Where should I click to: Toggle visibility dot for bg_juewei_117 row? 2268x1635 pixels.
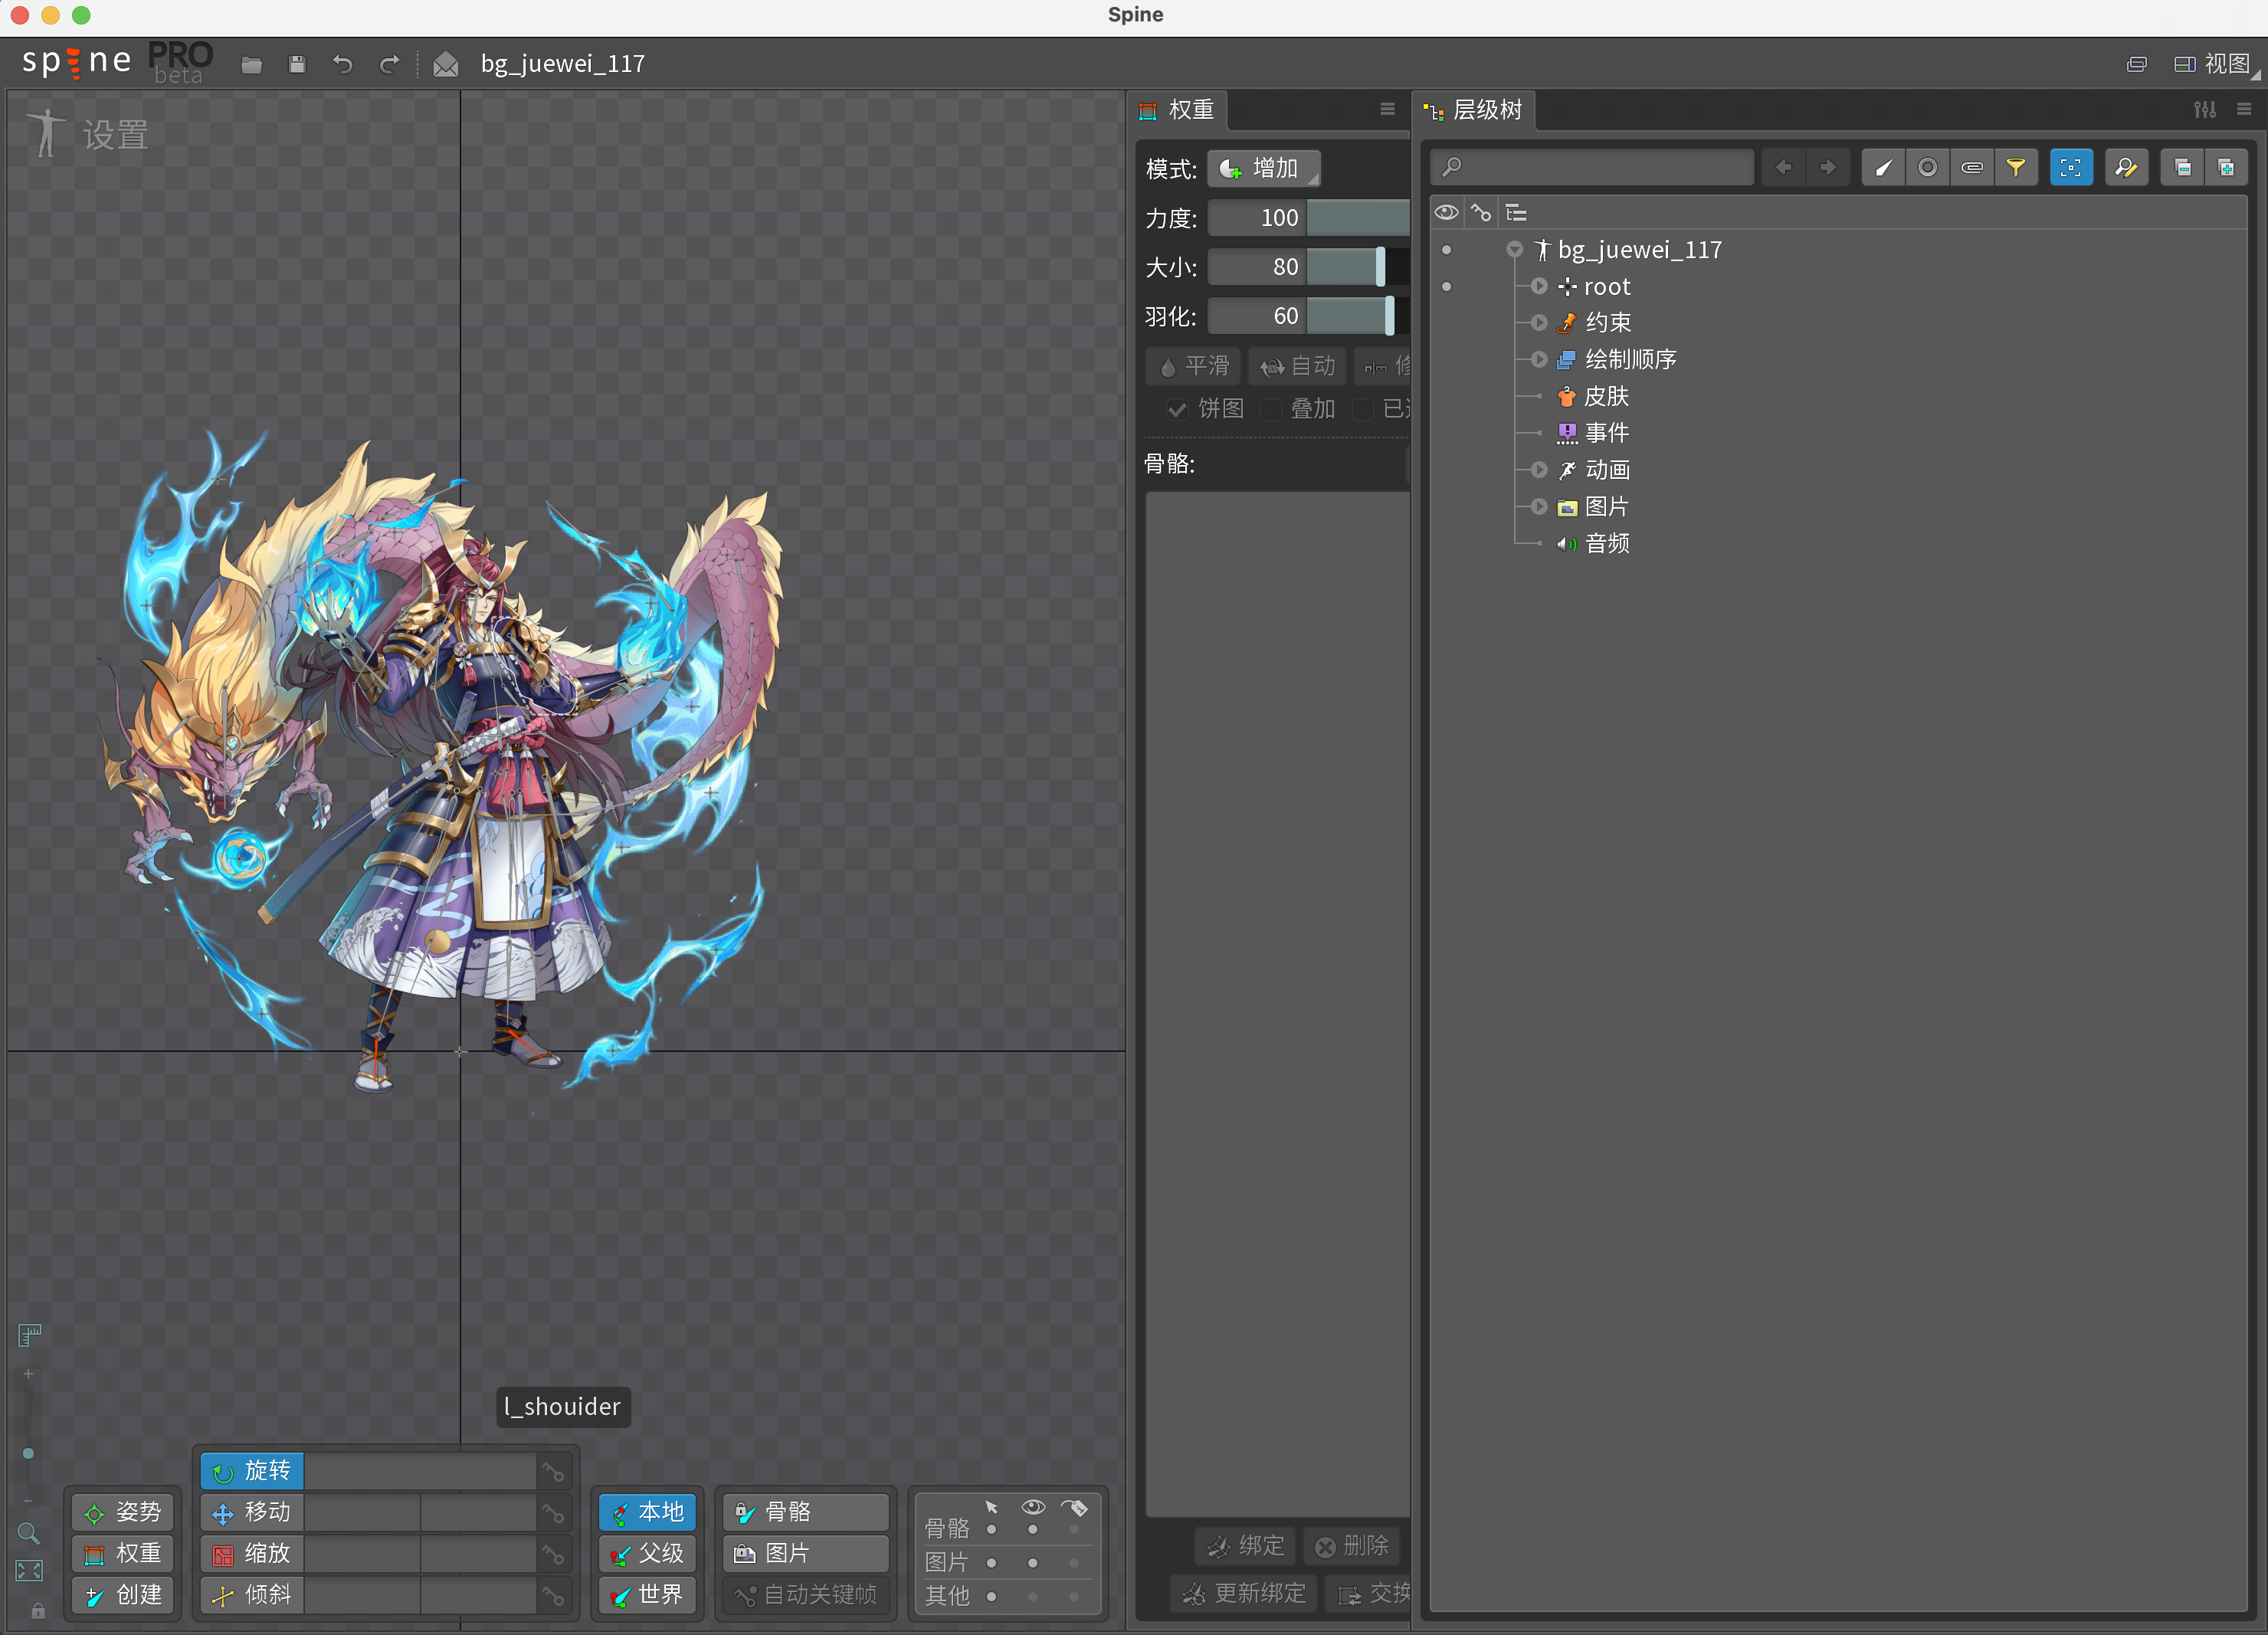tap(1446, 250)
